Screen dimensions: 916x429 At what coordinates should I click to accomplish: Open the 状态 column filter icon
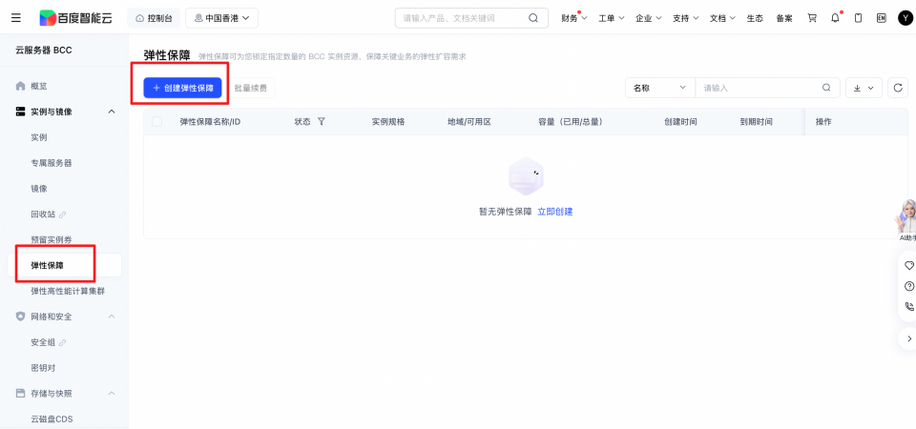(322, 121)
